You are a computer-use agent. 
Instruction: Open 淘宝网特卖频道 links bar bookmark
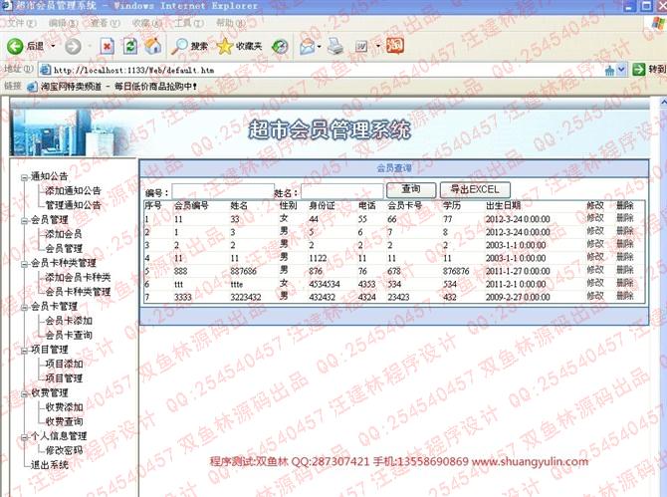pos(112,87)
